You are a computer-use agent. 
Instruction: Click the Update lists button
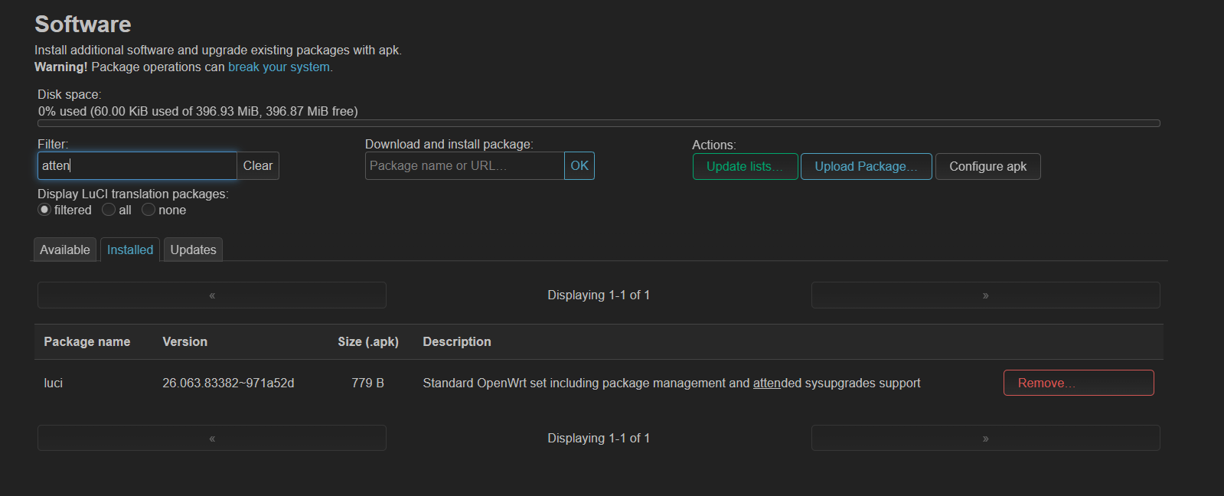point(745,167)
